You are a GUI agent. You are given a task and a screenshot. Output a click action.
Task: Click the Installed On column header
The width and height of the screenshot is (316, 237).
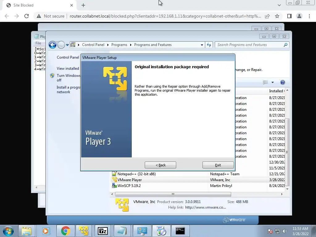(277, 91)
